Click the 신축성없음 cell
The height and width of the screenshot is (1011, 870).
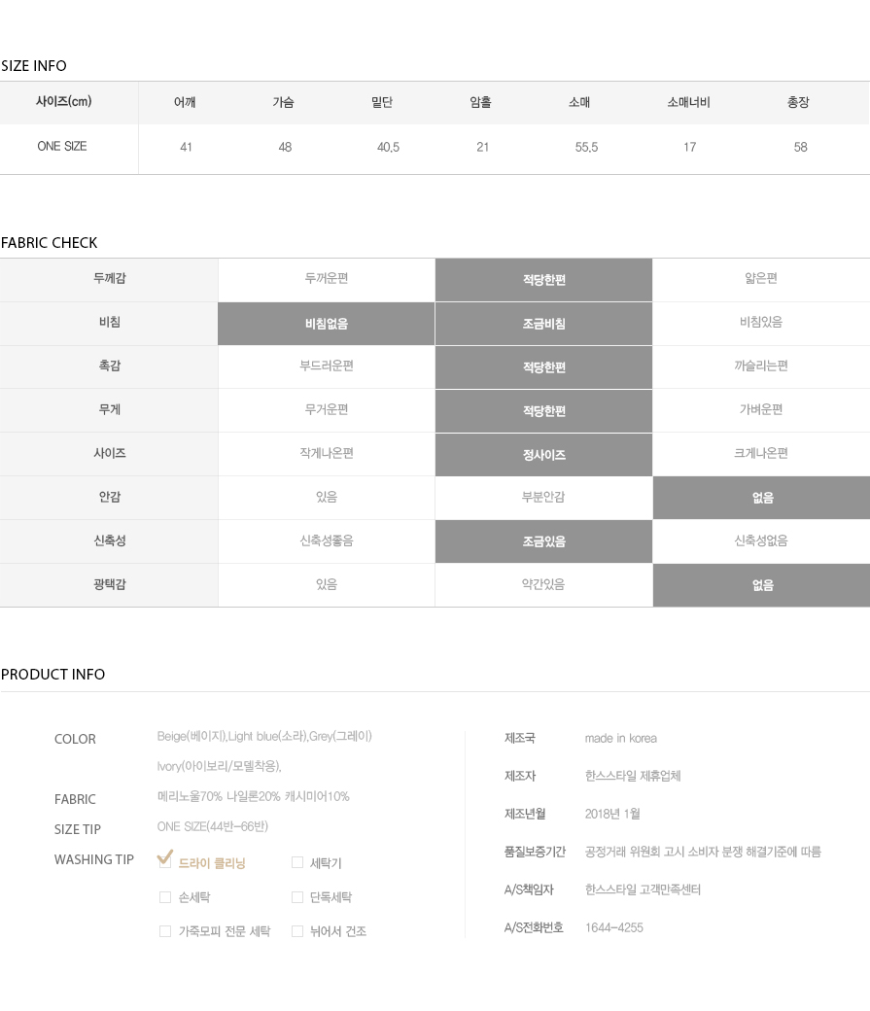[x=761, y=541]
